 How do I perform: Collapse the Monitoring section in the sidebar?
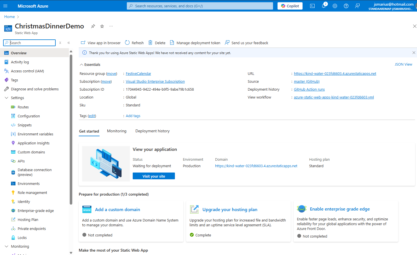[x=6, y=246]
